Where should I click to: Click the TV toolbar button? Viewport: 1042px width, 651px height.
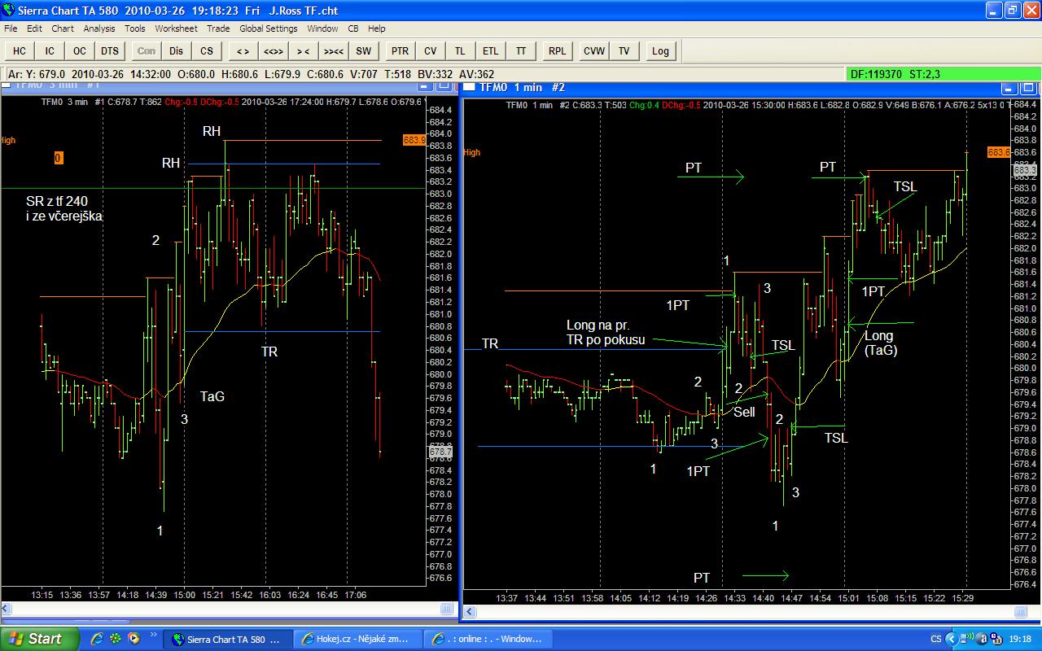[624, 50]
